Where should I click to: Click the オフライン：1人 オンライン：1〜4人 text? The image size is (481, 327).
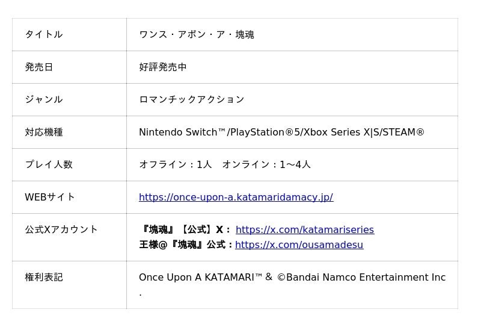click(x=225, y=164)
